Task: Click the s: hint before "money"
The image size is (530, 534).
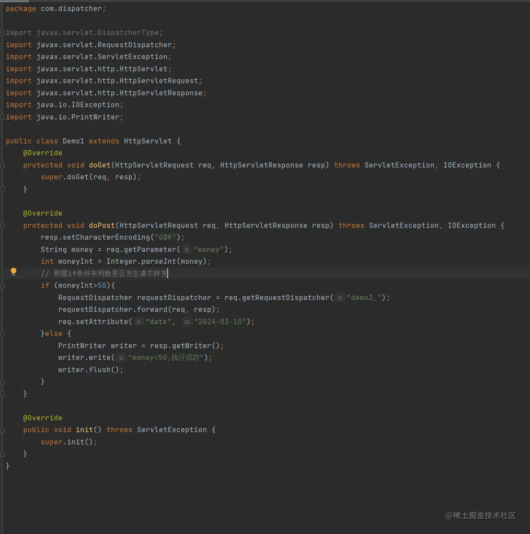Action: (187, 250)
